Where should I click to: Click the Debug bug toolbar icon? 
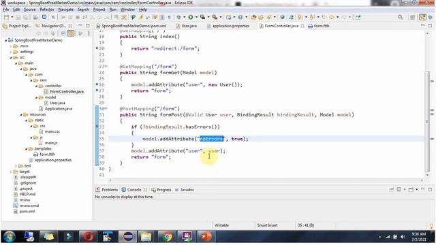coord(178,17)
